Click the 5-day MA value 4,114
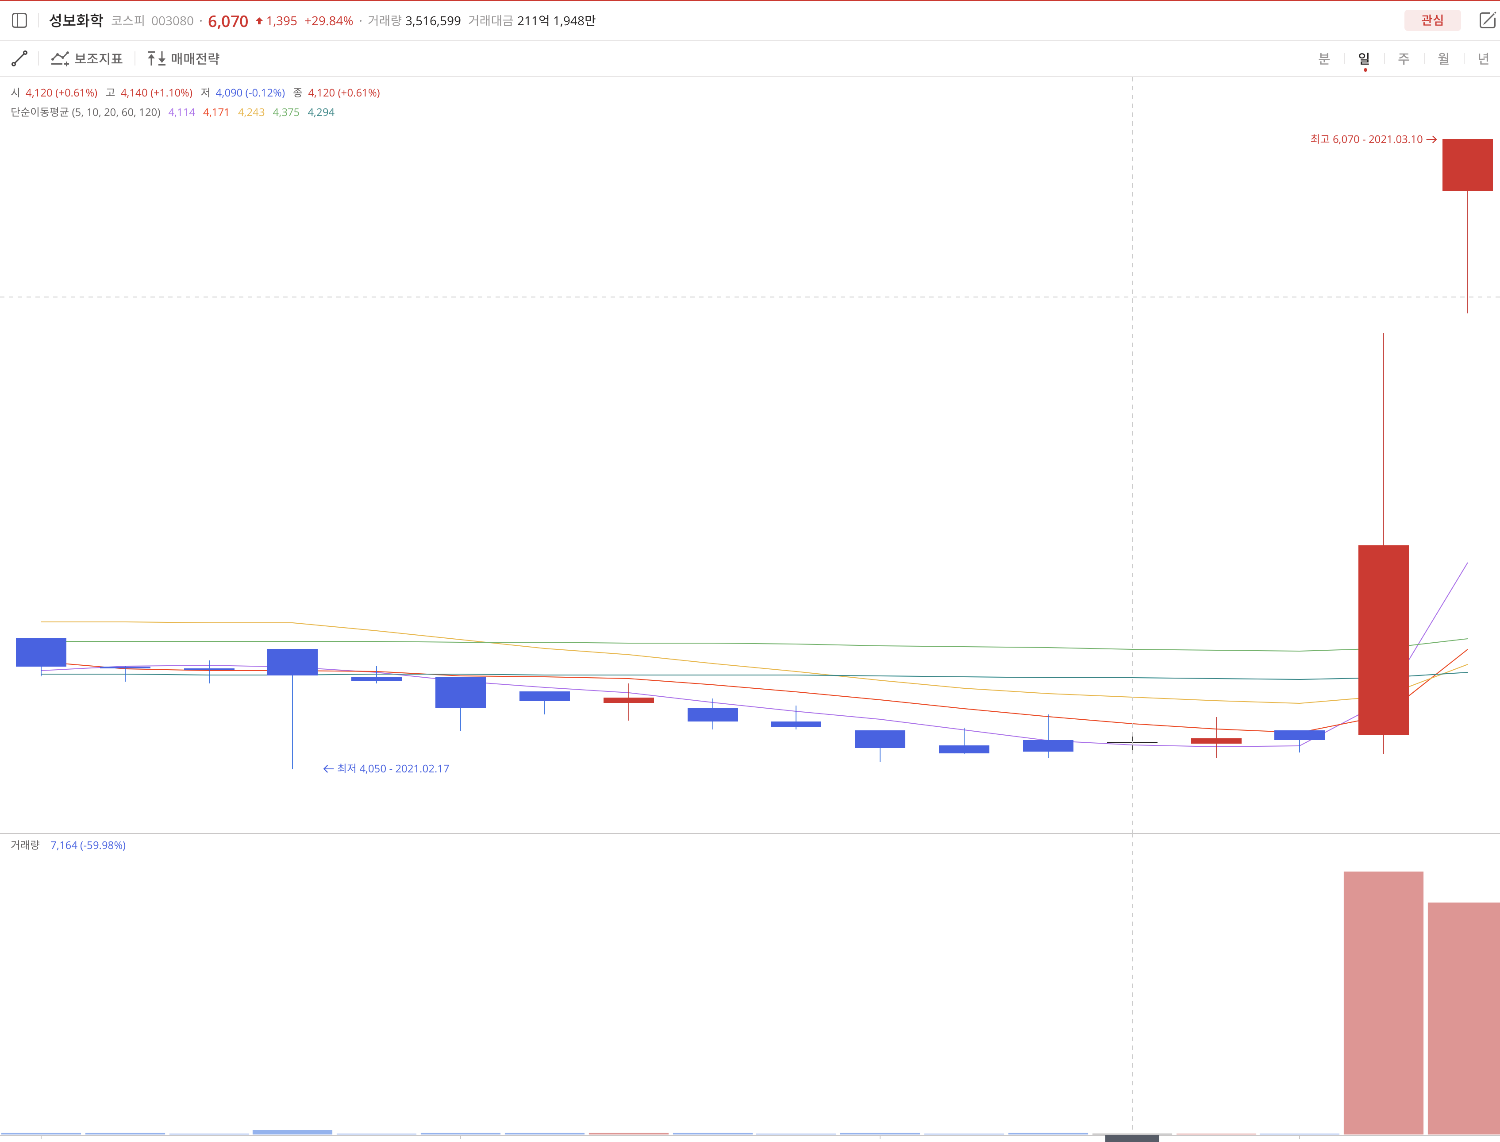The image size is (1500, 1142). click(181, 112)
